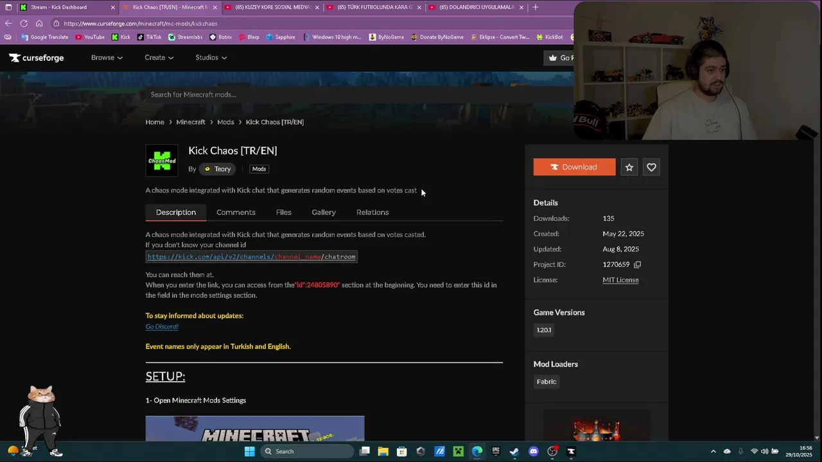Open the KickBot bookmark

[549, 37]
